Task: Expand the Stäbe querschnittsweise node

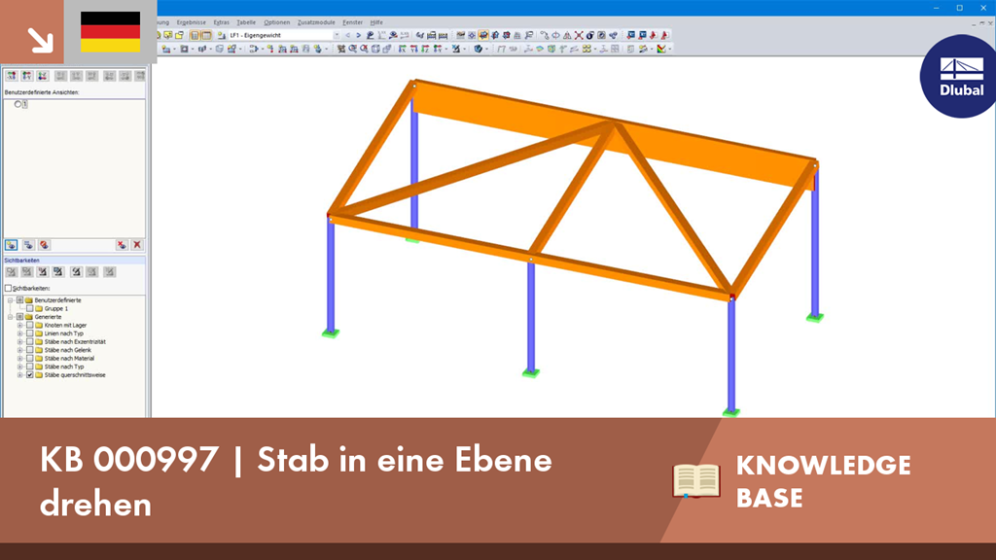Action: click(x=20, y=375)
